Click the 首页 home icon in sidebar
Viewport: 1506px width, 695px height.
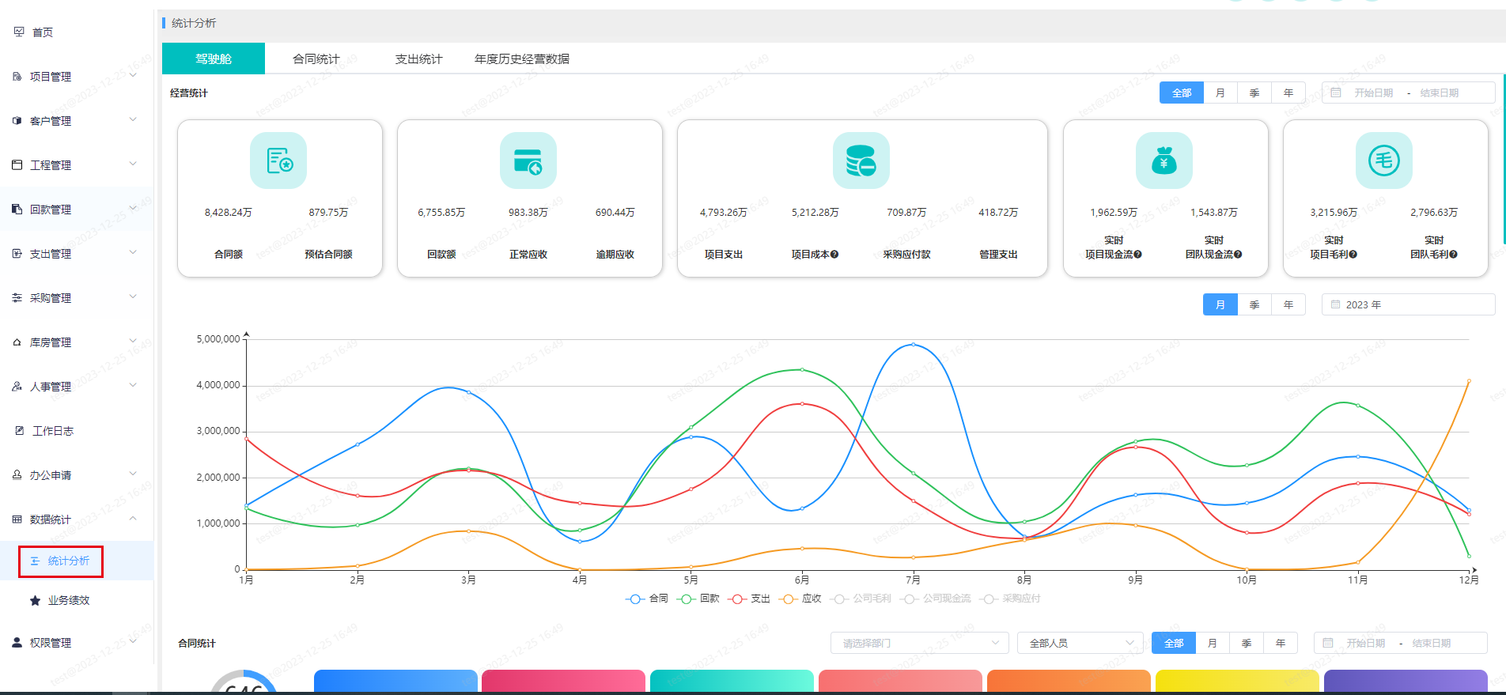tap(20, 32)
